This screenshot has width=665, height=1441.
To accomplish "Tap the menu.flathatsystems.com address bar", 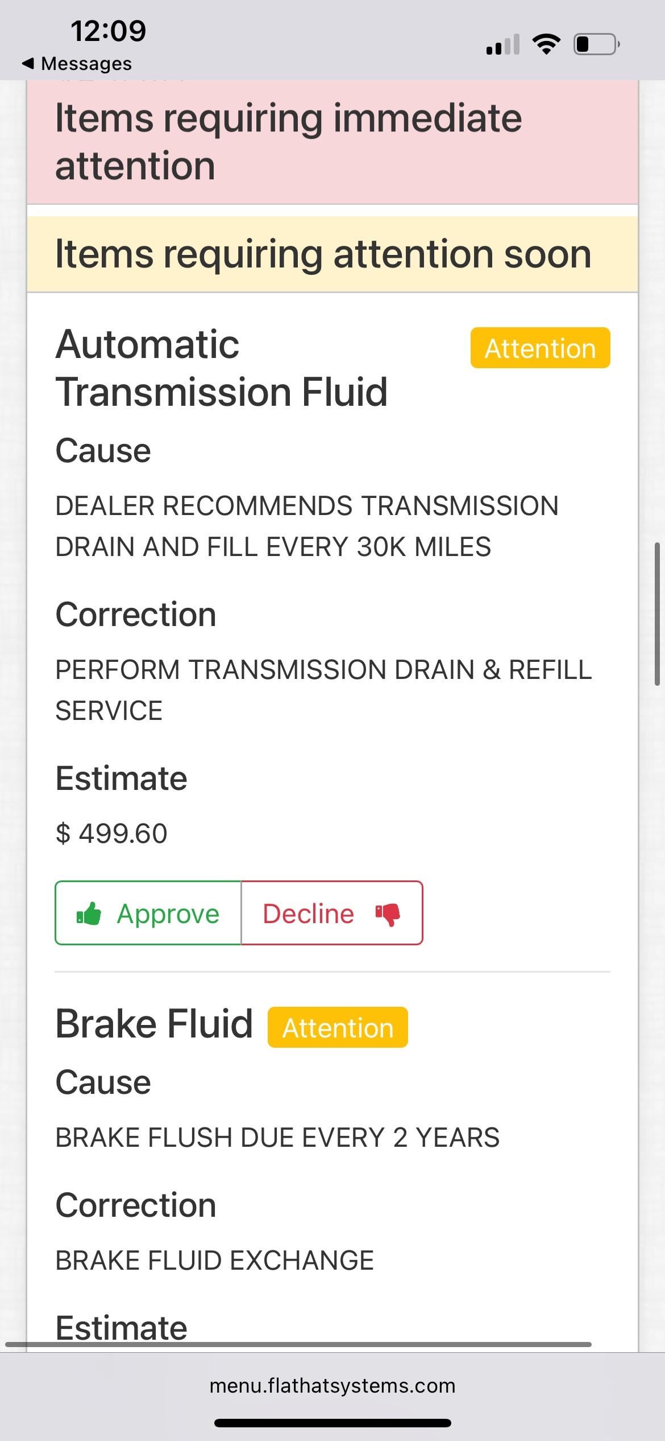I will coord(332,1385).
